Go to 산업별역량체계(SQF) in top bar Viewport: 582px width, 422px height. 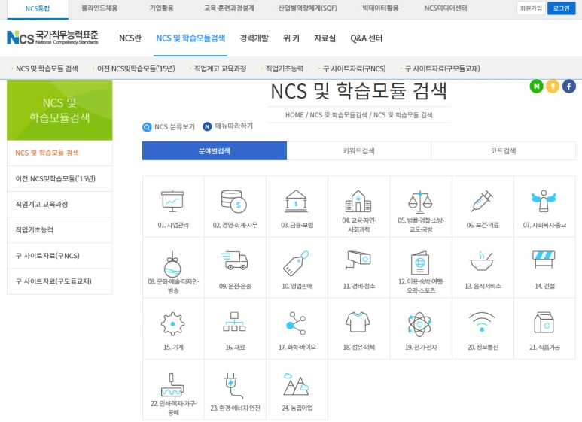click(x=308, y=8)
